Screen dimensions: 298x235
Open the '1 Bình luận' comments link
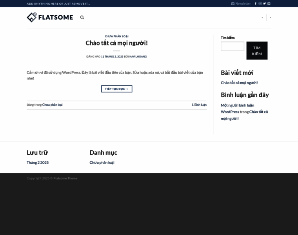[199, 105]
